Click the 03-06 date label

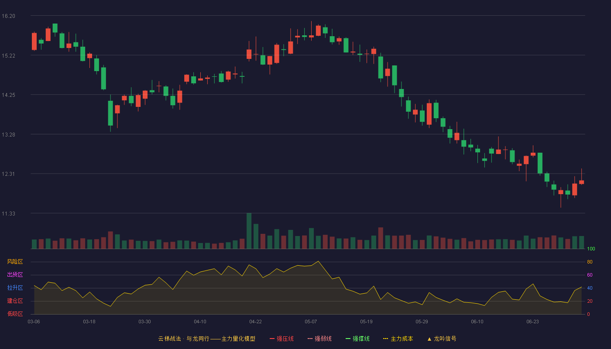(34, 322)
